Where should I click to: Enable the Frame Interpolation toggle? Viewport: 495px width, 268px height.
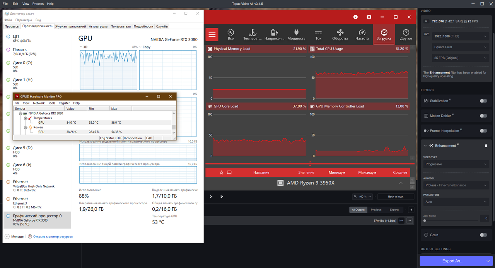(483, 131)
